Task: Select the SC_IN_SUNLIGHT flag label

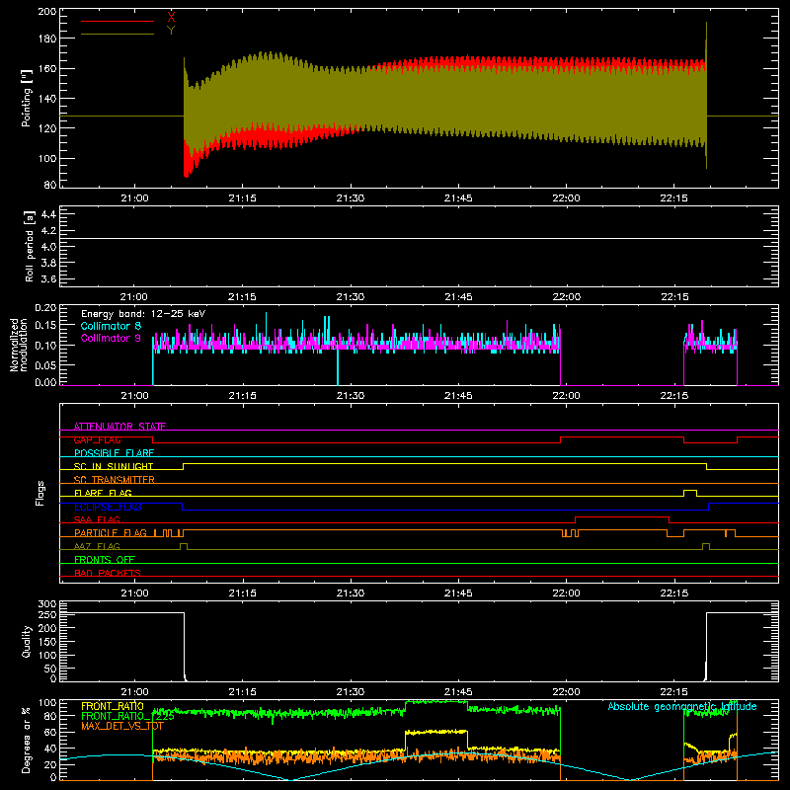Action: 114,466
